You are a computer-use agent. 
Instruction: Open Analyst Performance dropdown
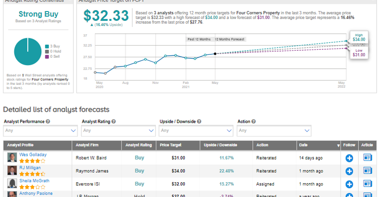40,131
